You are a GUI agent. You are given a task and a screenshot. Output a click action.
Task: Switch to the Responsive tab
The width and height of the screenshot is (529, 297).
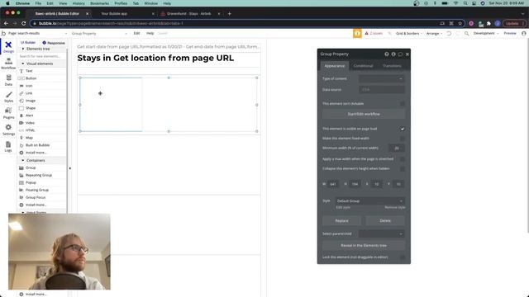click(x=54, y=43)
